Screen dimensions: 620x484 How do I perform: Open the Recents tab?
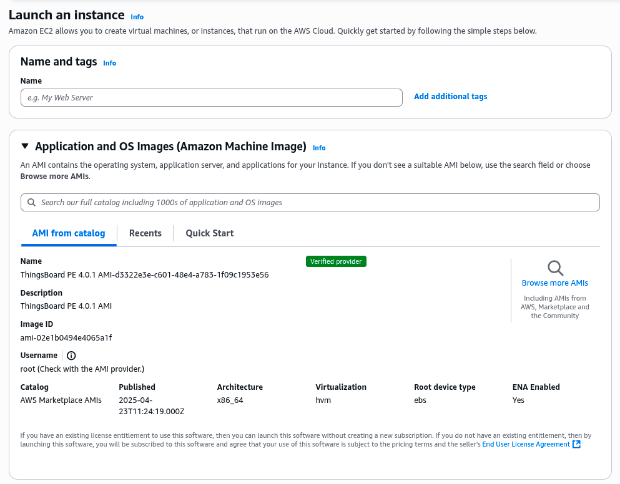point(145,233)
